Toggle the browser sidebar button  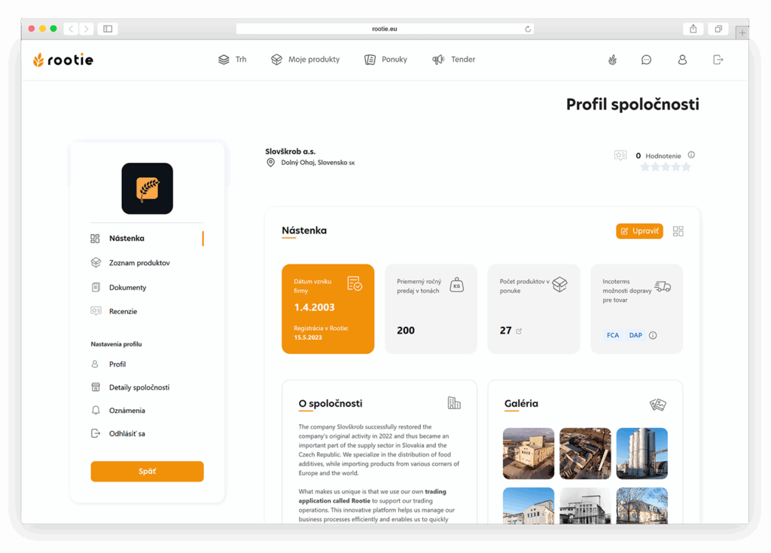[108, 29]
